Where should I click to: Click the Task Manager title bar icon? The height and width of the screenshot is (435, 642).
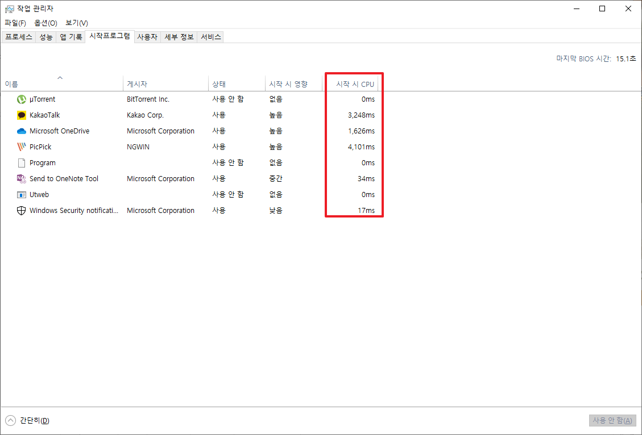(10, 9)
